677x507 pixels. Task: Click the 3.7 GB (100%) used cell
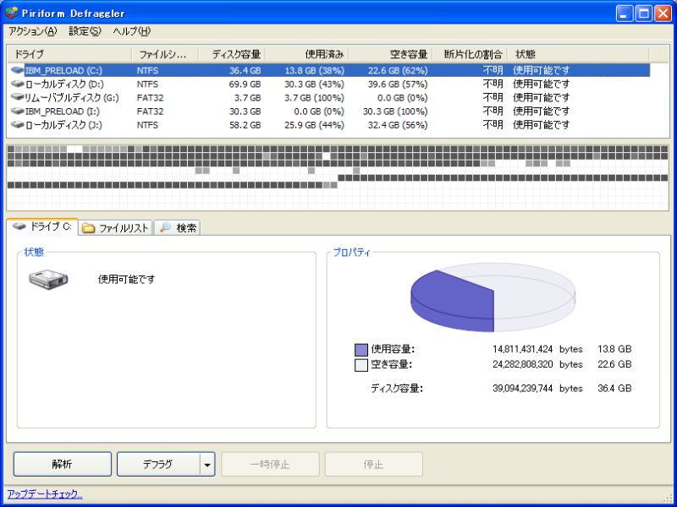(314, 98)
